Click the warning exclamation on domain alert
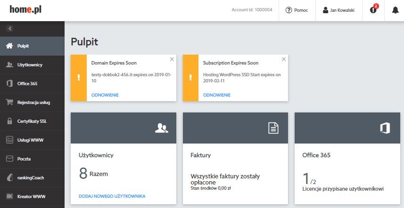 click(x=79, y=78)
